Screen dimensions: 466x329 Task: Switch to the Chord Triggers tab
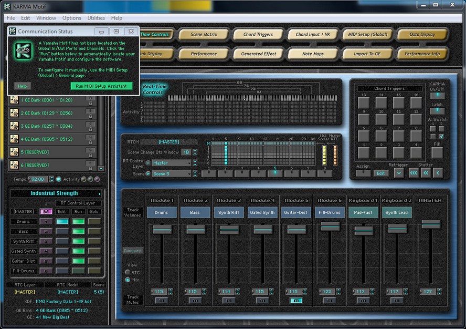tap(258, 35)
